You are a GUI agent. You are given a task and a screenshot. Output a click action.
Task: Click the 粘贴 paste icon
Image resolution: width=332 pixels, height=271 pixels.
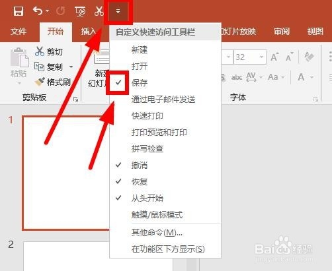[20, 57]
